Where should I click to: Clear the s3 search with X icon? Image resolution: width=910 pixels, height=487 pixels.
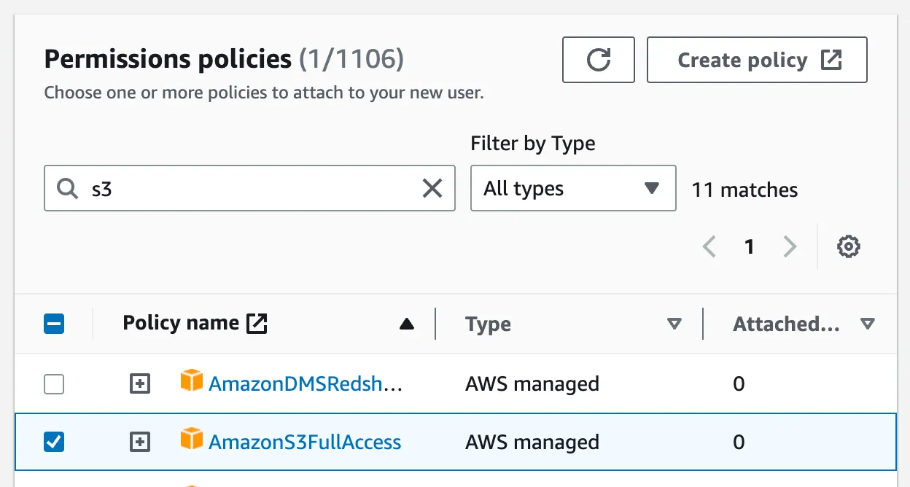pyautogui.click(x=432, y=189)
